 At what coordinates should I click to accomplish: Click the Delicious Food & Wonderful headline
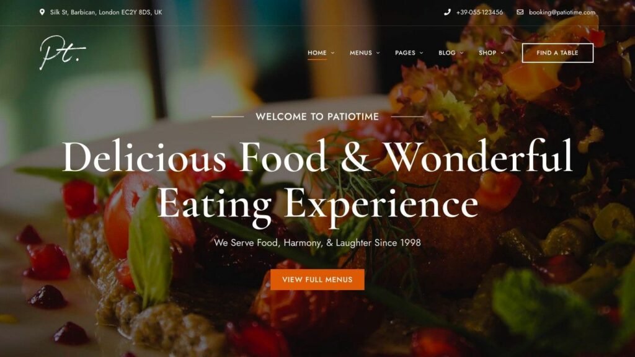[317, 157]
